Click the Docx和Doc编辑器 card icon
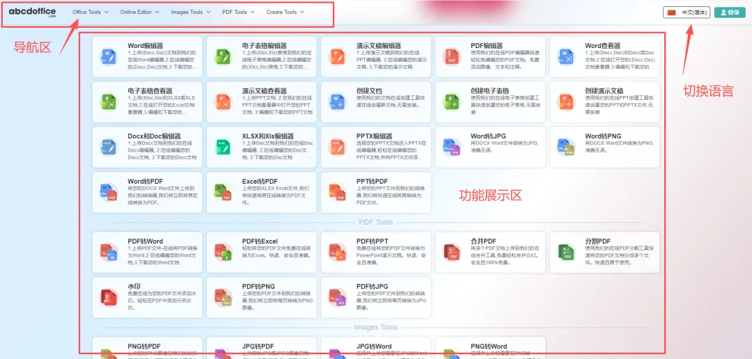 pos(108,147)
